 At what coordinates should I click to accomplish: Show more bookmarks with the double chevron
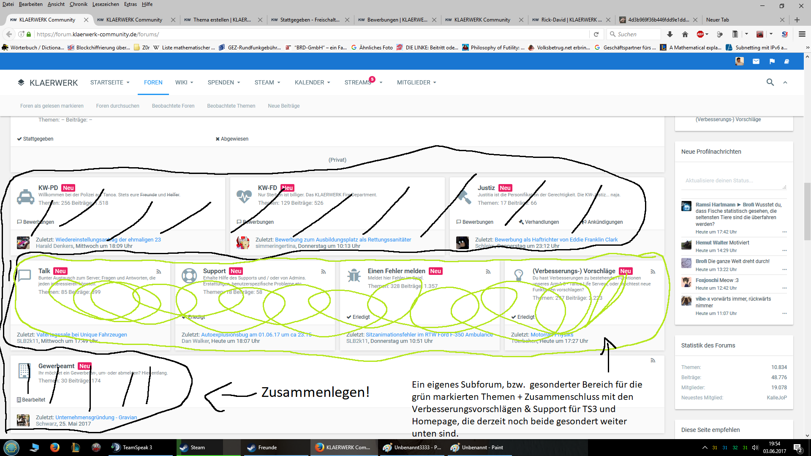tap(807, 48)
